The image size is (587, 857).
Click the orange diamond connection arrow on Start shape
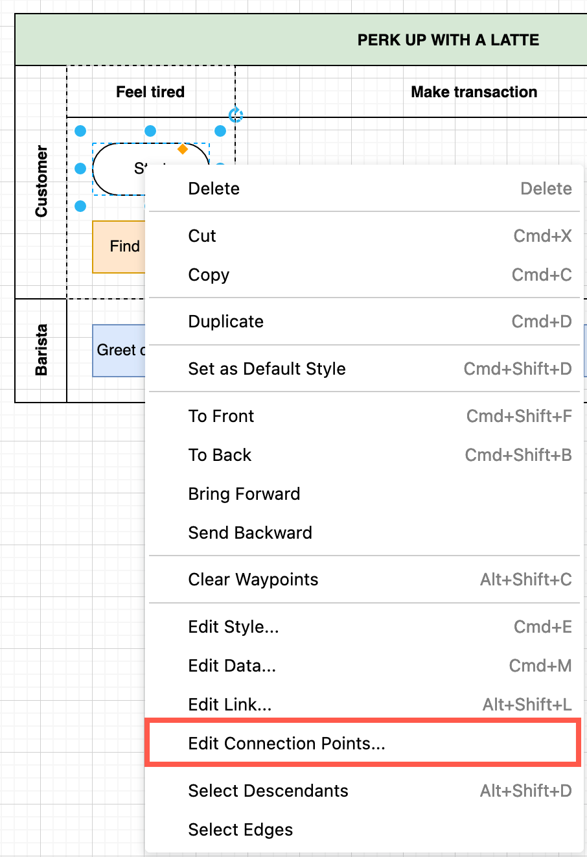(x=182, y=148)
